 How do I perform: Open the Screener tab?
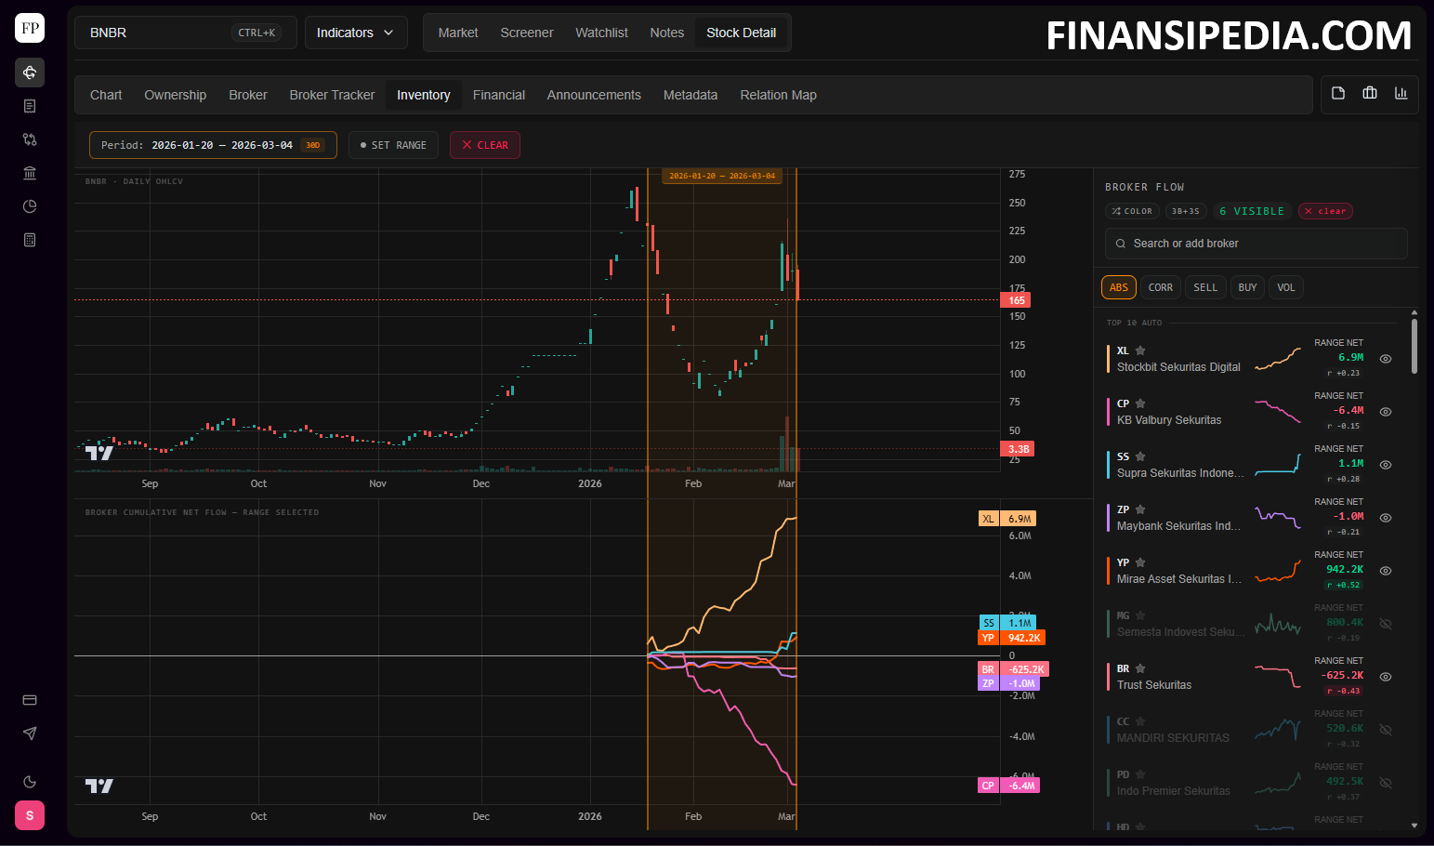click(x=526, y=33)
